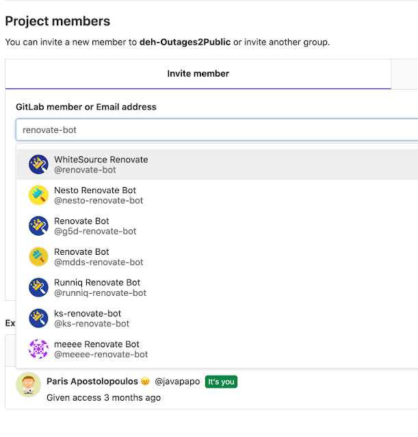418x437 pixels.
Task: Pick the @g5d-renovate-bot suggestion
Action: [218, 226]
